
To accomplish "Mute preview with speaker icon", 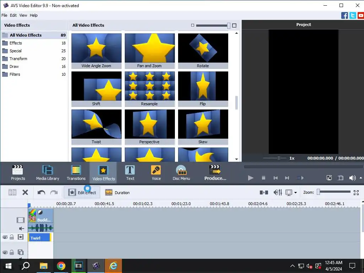I will pos(352,178).
